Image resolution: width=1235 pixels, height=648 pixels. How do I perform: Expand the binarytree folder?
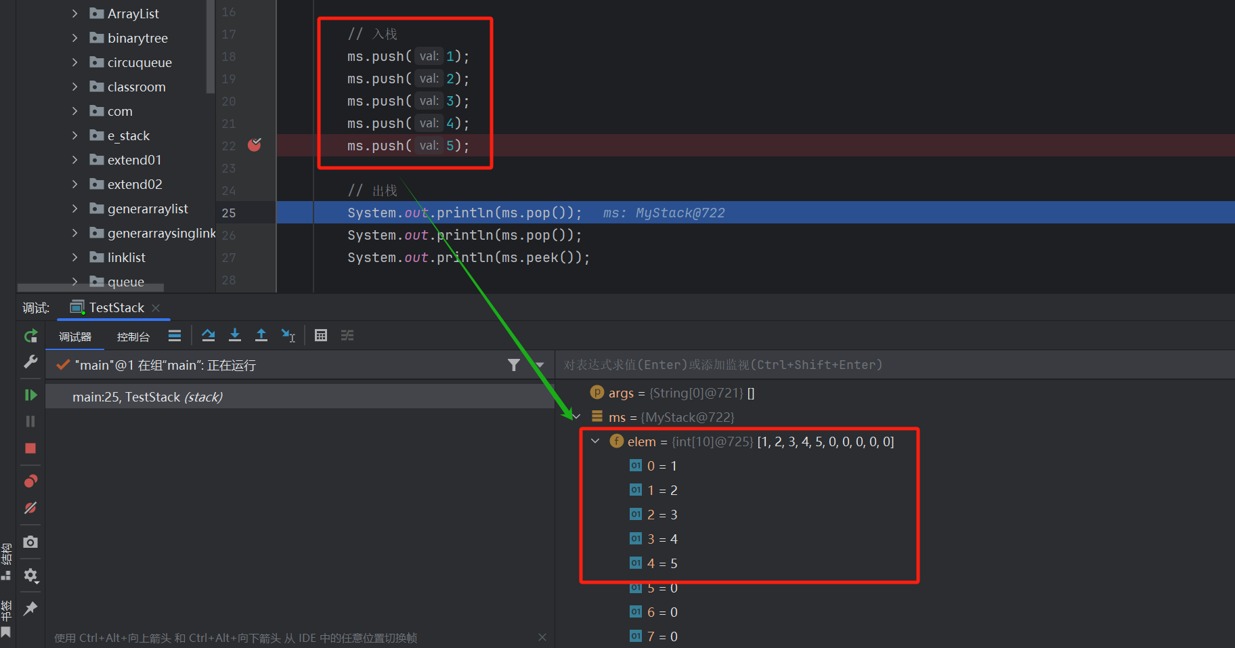click(74, 38)
